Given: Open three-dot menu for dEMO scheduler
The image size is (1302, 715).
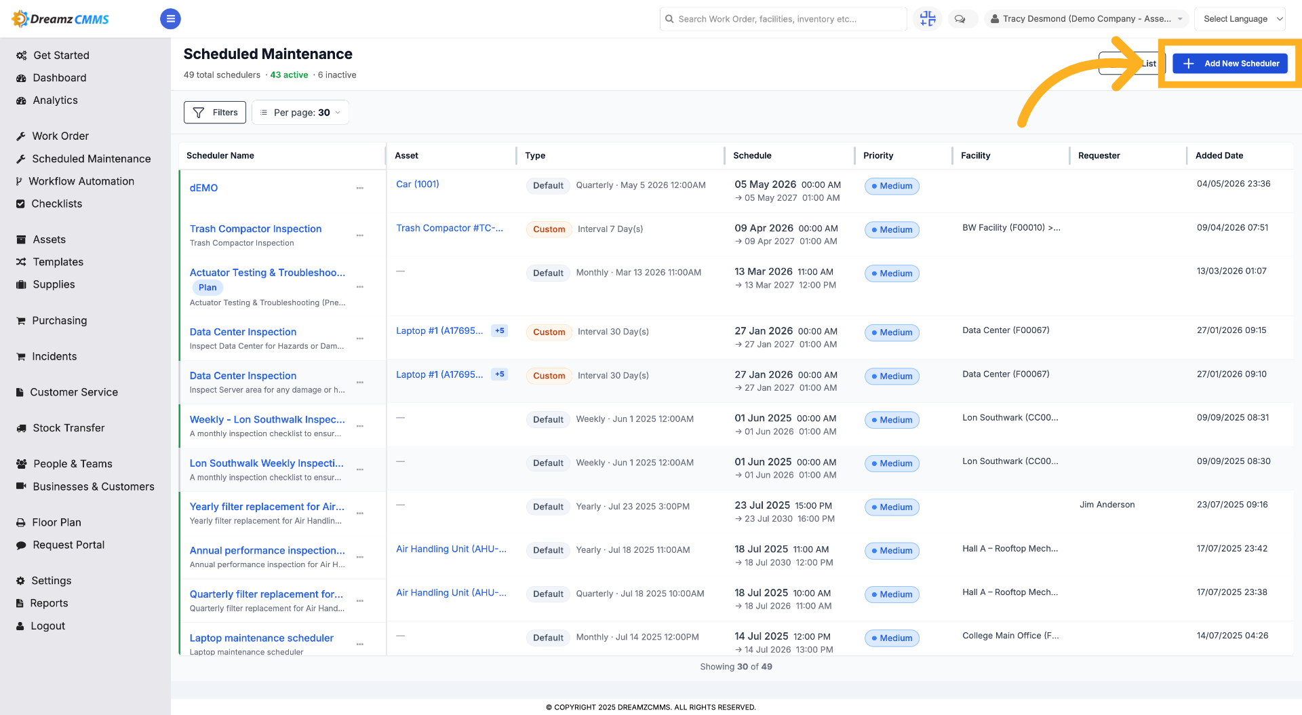Looking at the screenshot, I should (x=360, y=188).
